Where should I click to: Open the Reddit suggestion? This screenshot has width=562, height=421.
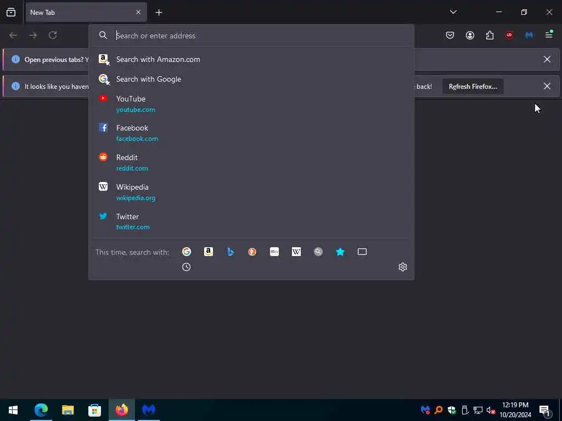tap(251, 162)
